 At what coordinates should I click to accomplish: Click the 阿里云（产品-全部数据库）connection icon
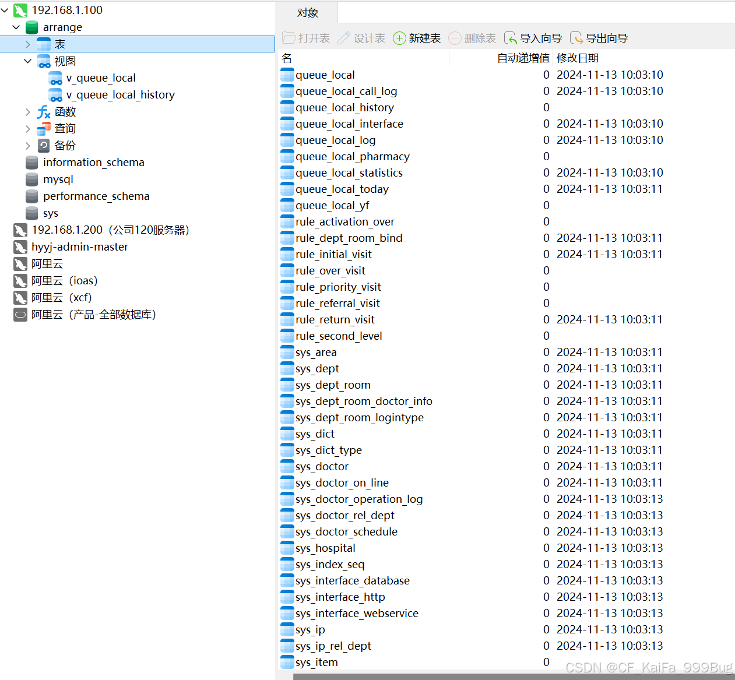pos(20,315)
